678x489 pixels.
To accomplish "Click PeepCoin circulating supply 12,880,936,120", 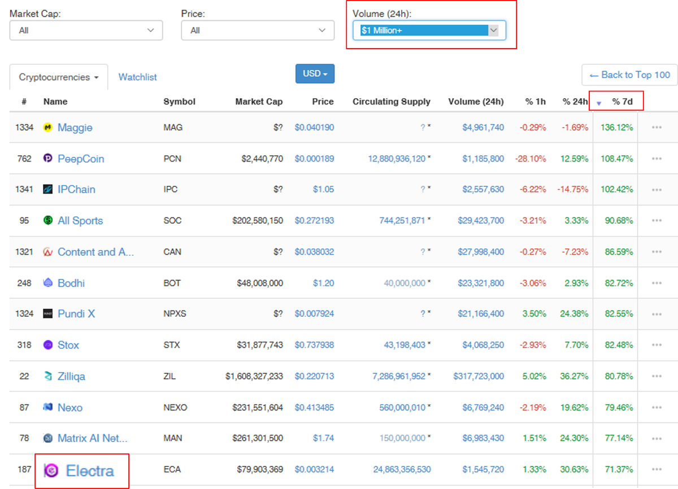I will [397, 159].
